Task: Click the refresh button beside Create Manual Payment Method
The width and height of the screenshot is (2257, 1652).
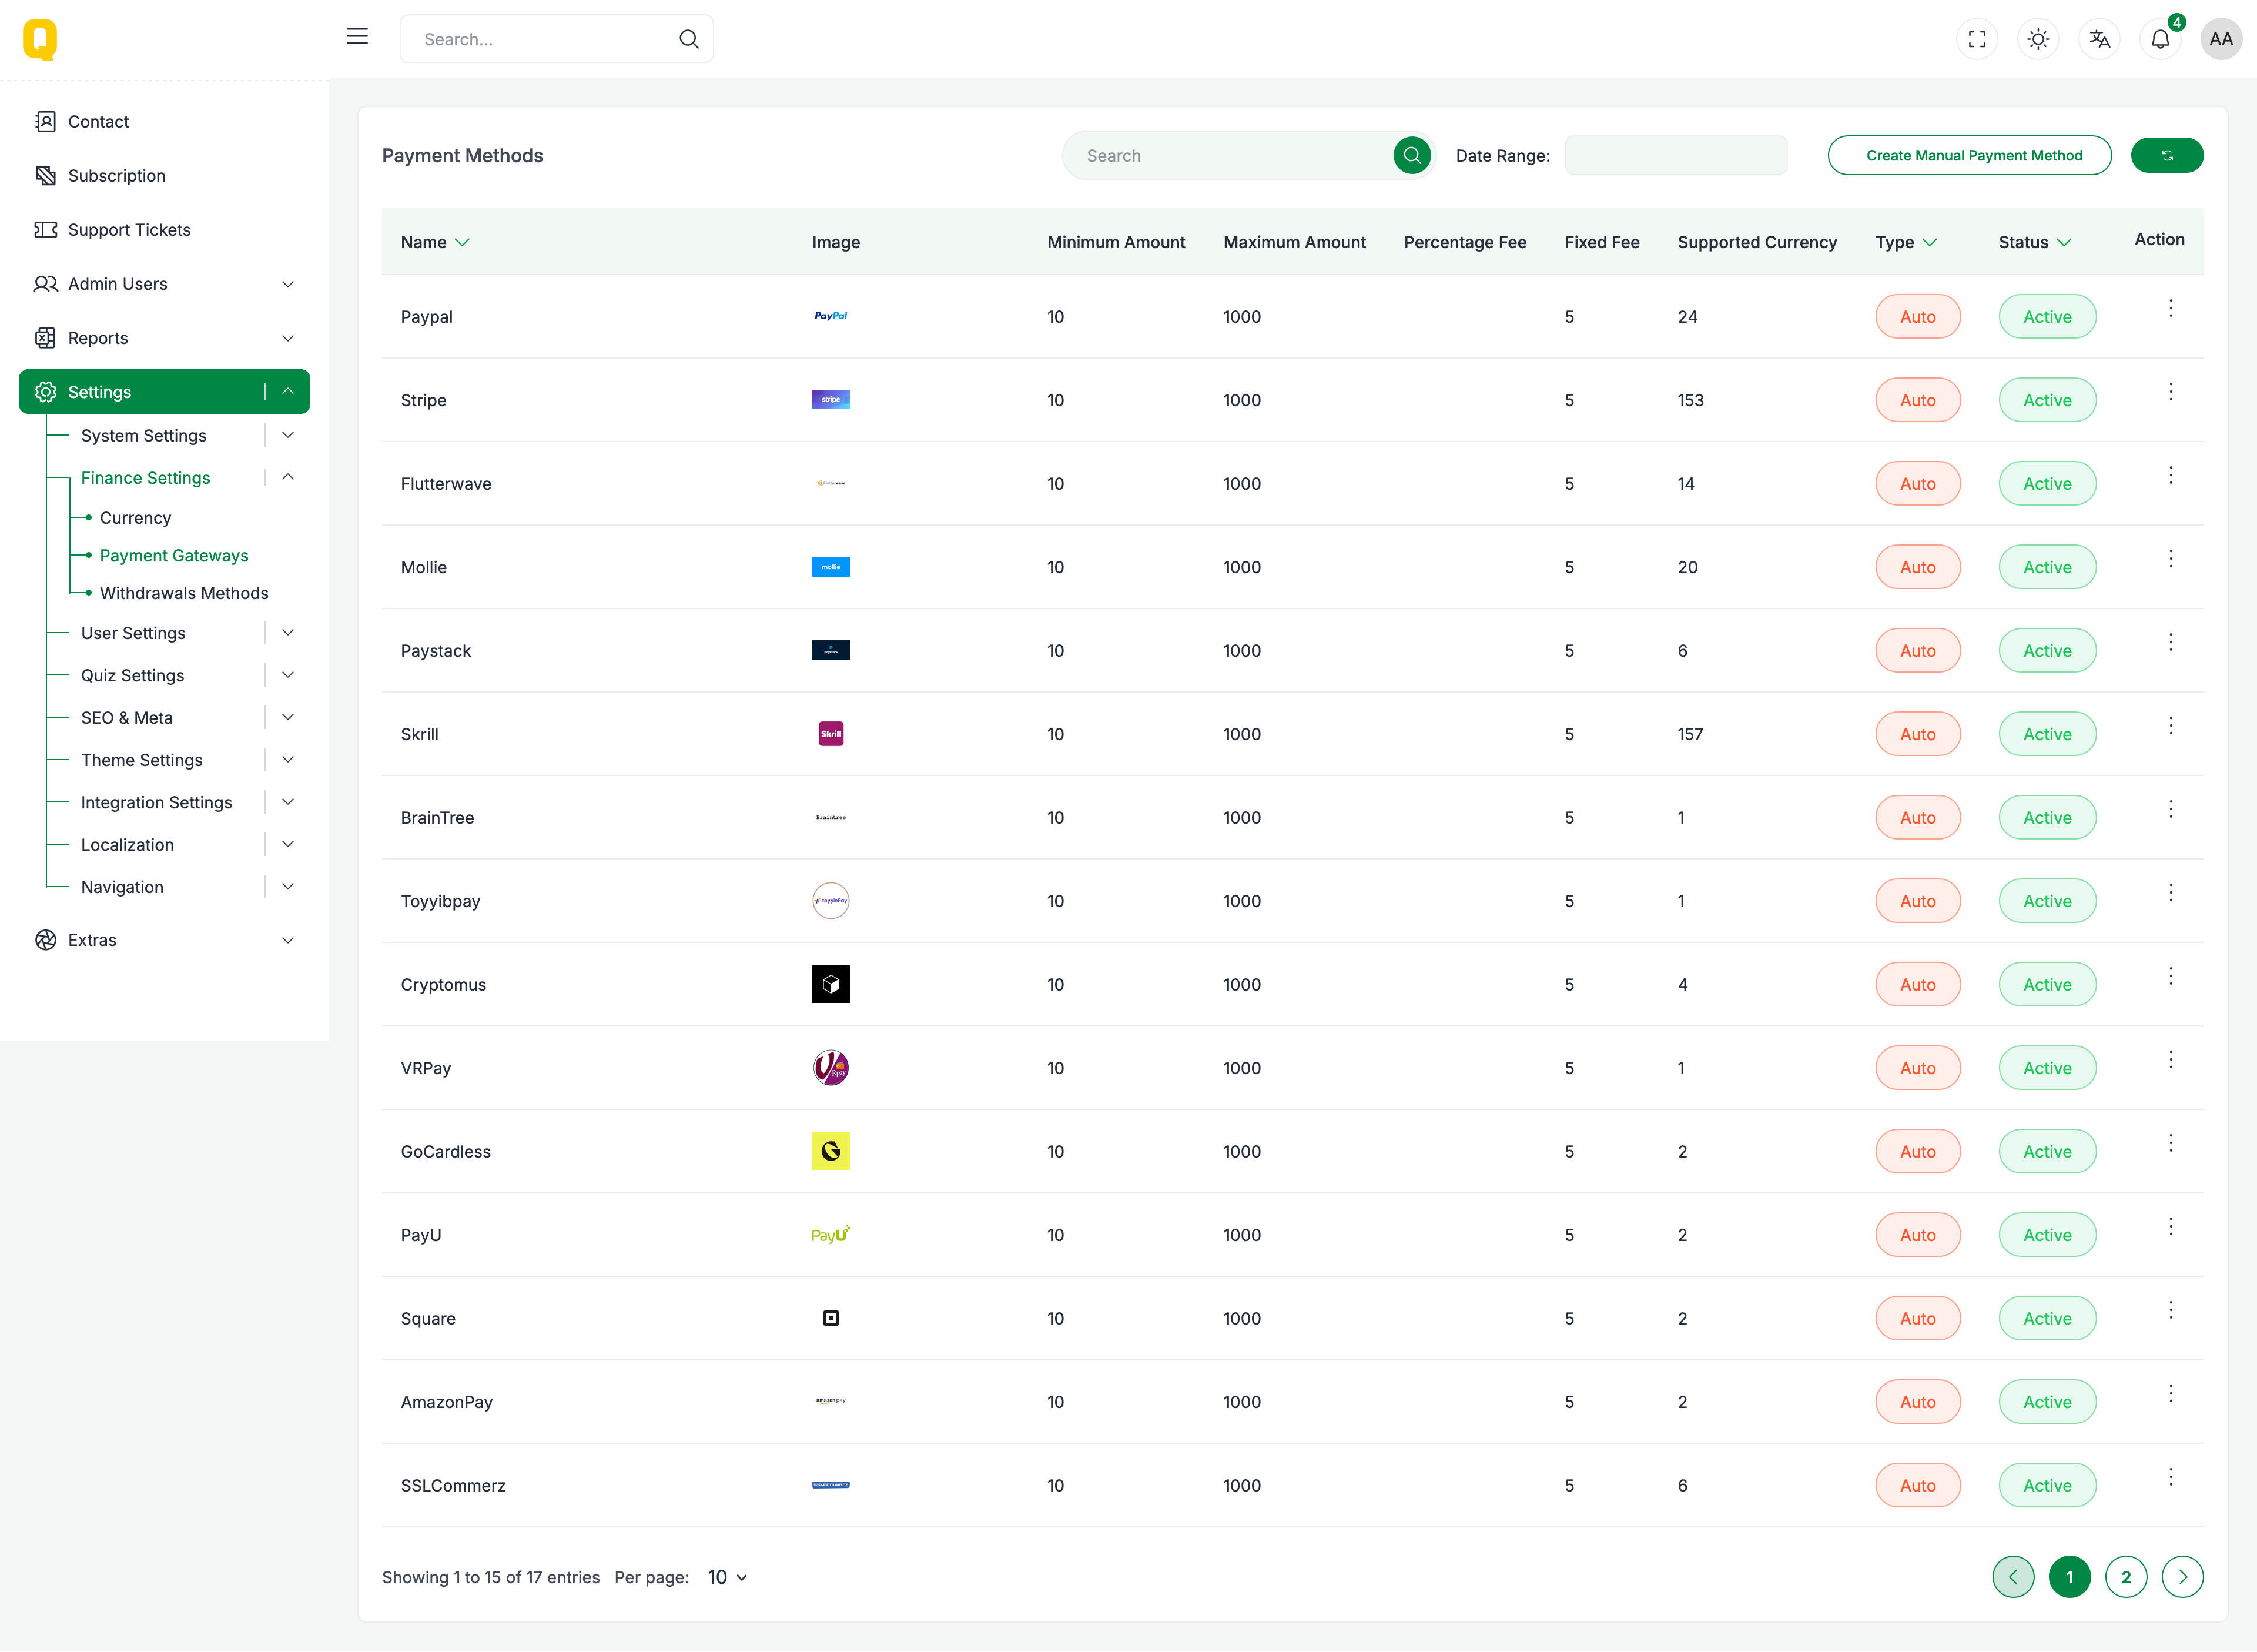Action: pos(2166,155)
